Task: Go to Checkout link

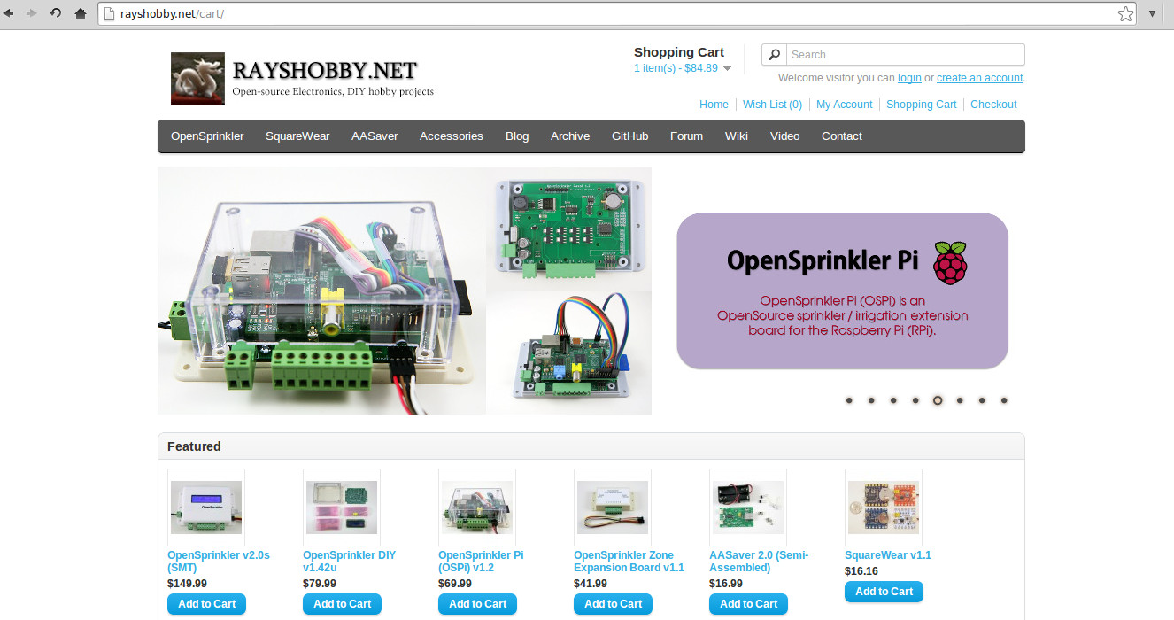Action: tap(993, 105)
